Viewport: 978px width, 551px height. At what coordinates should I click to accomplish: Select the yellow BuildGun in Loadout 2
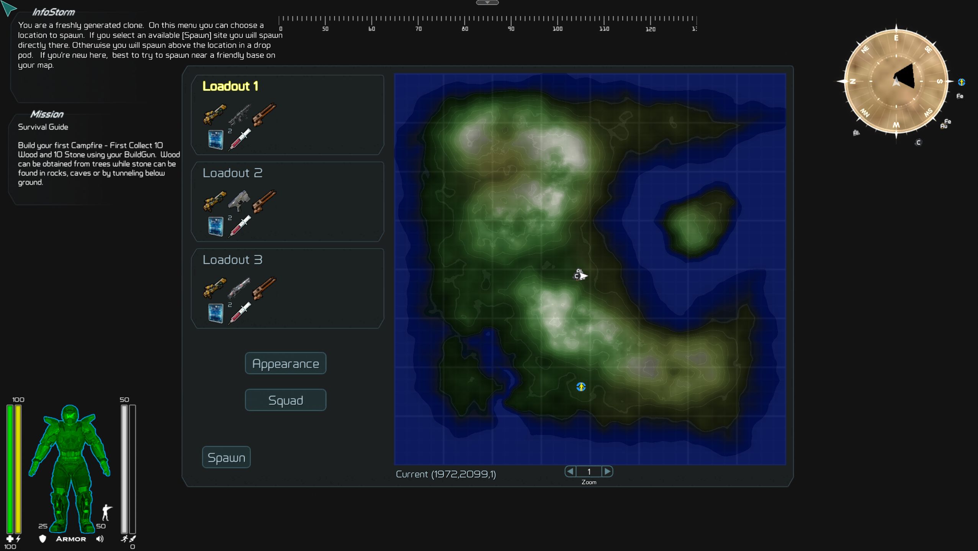pos(215,201)
